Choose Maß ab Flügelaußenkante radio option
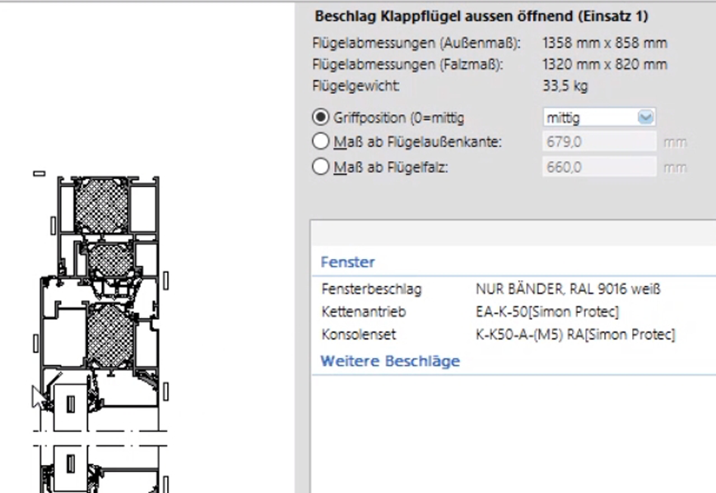This screenshot has height=493, width=716. (321, 142)
